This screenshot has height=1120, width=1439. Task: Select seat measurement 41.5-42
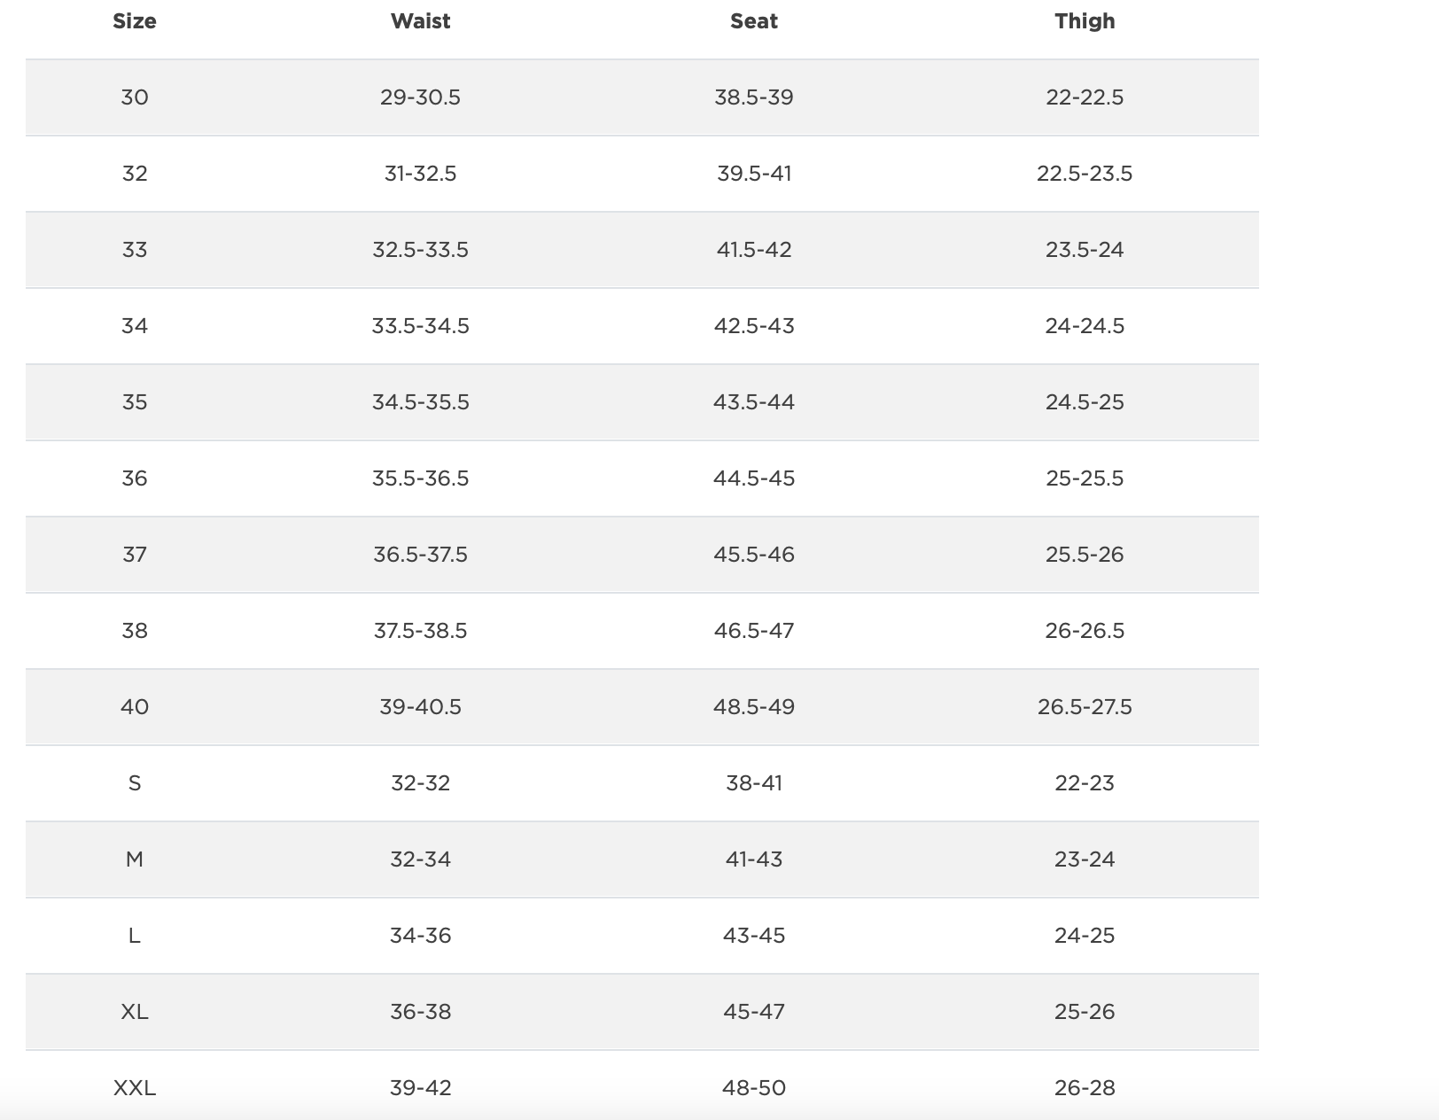pyautogui.click(x=753, y=250)
